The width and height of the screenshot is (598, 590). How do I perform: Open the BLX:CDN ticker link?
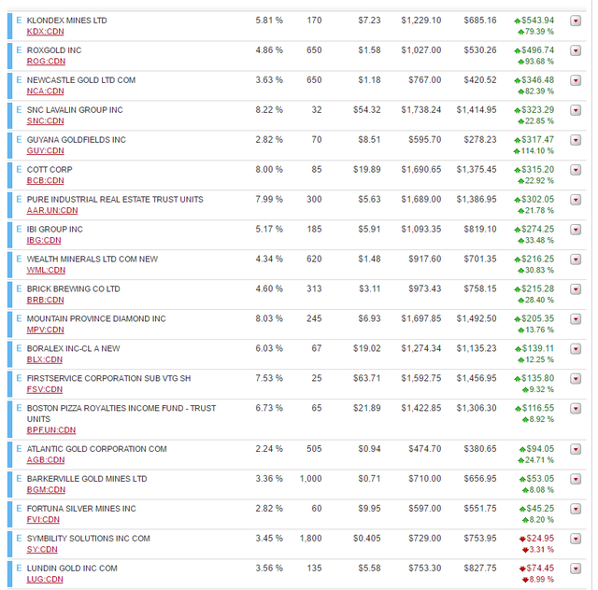pos(44,359)
